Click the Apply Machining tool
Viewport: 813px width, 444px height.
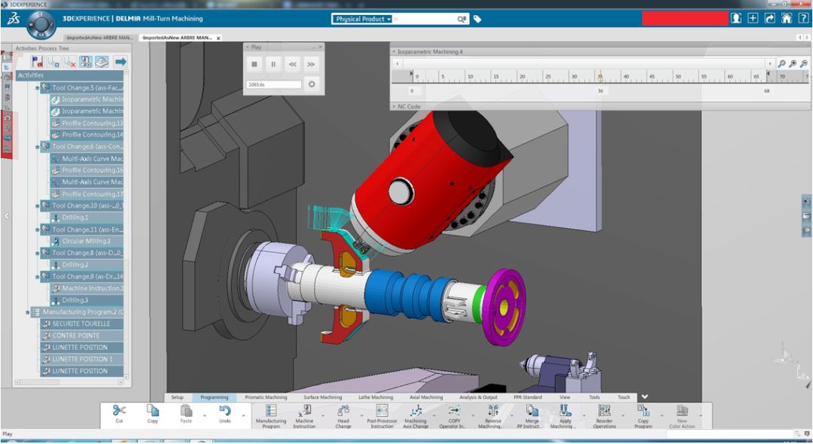pos(565,416)
